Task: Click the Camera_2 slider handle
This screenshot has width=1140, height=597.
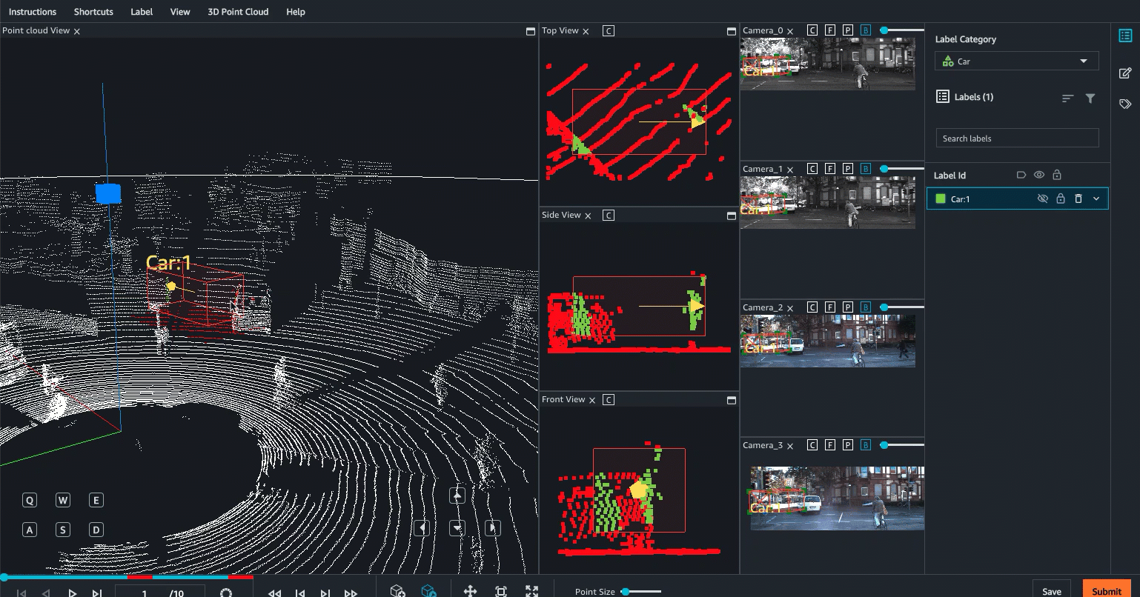Action: [x=884, y=307]
